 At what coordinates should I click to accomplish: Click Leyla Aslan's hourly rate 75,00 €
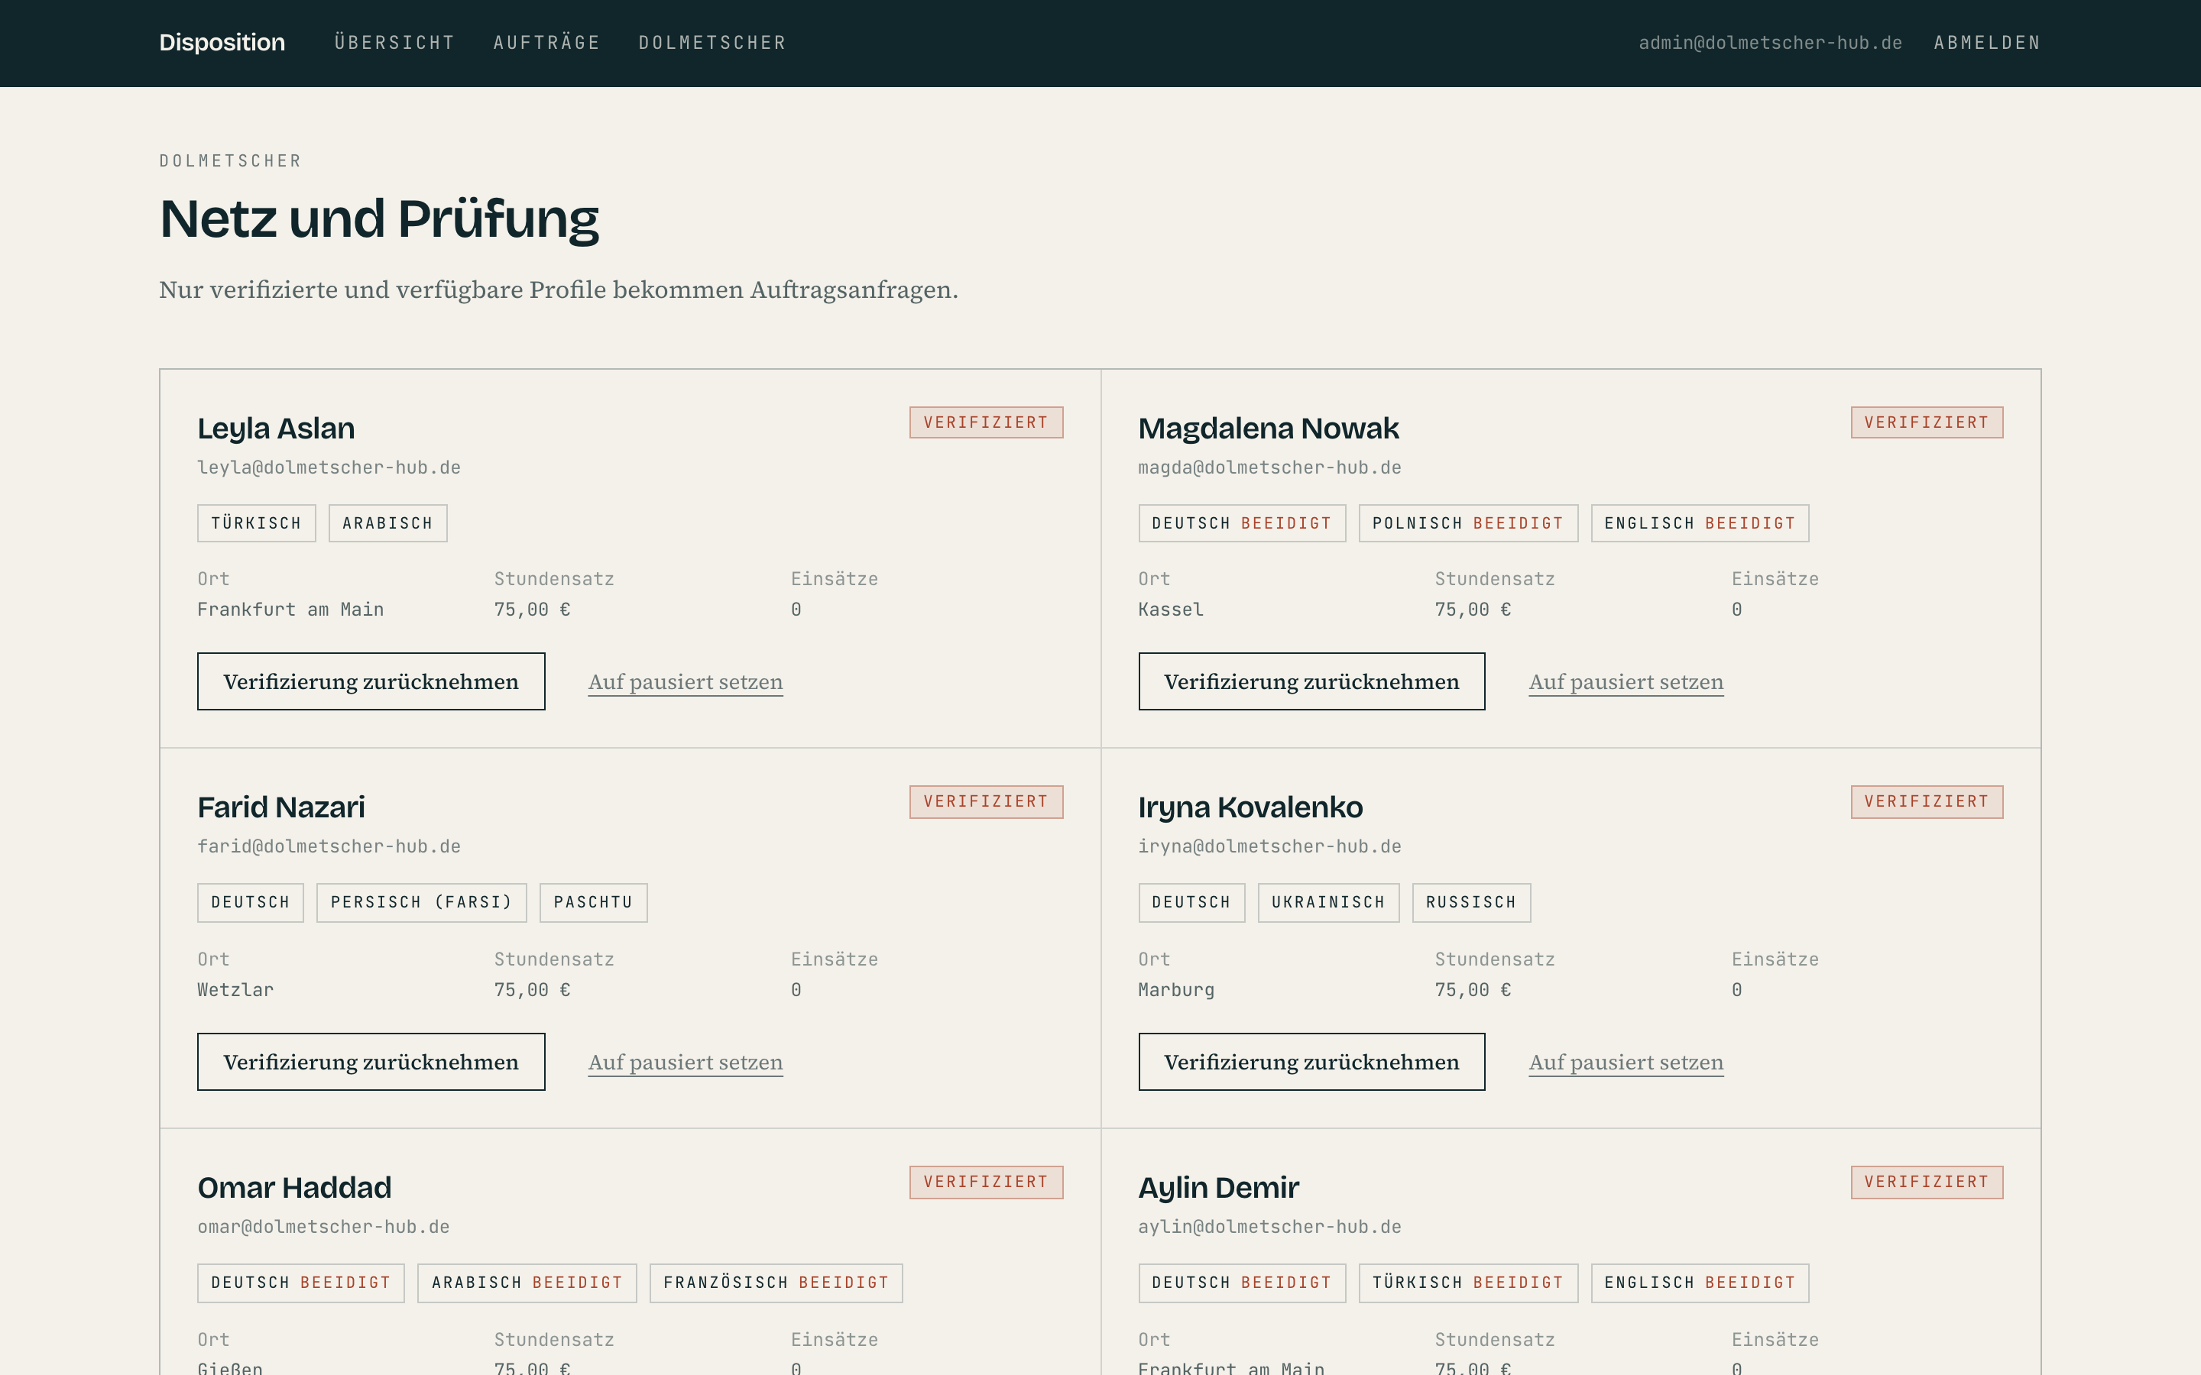point(532,610)
